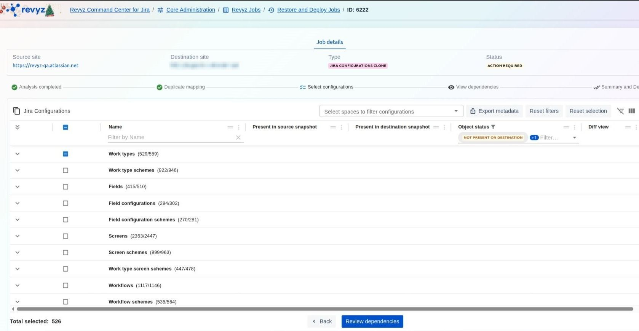Click the horizontal scrollbar of the table

pyautogui.click(x=324, y=309)
